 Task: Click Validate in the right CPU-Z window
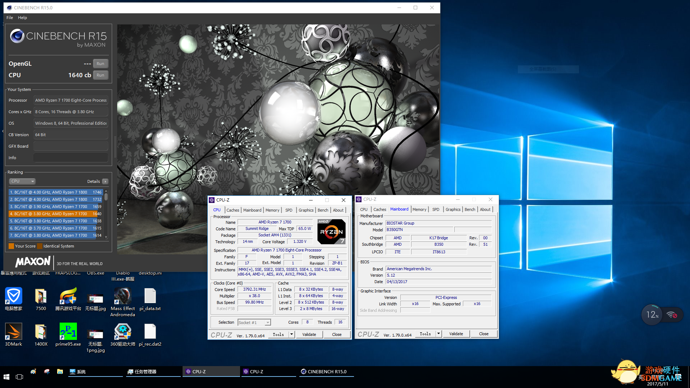[456, 334]
